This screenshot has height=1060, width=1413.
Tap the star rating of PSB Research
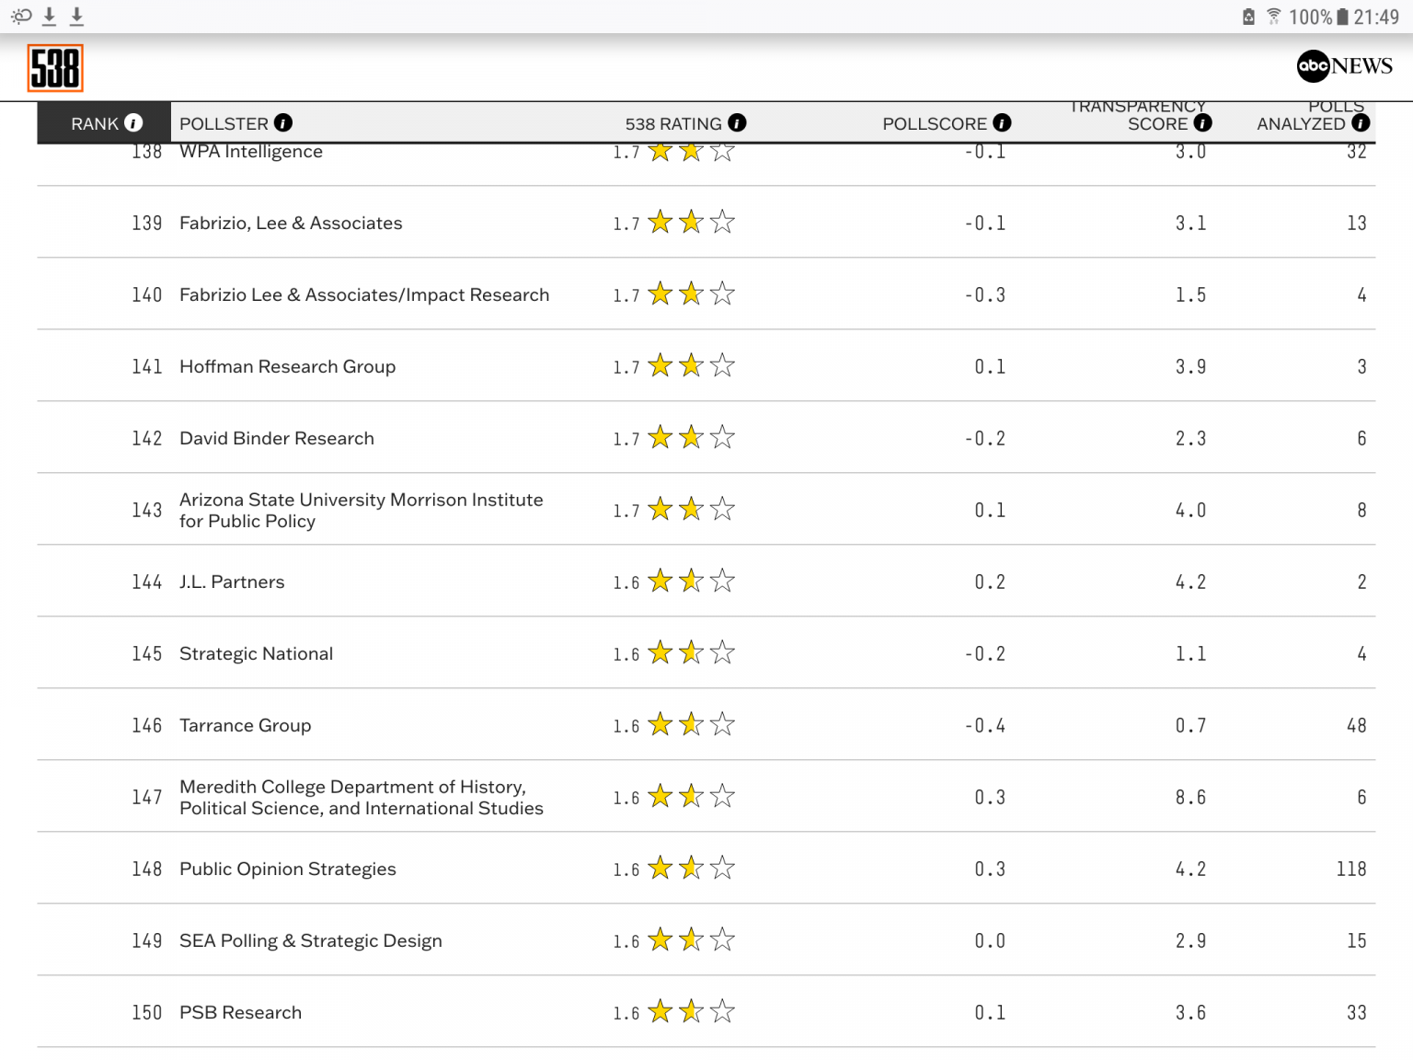691,1011
